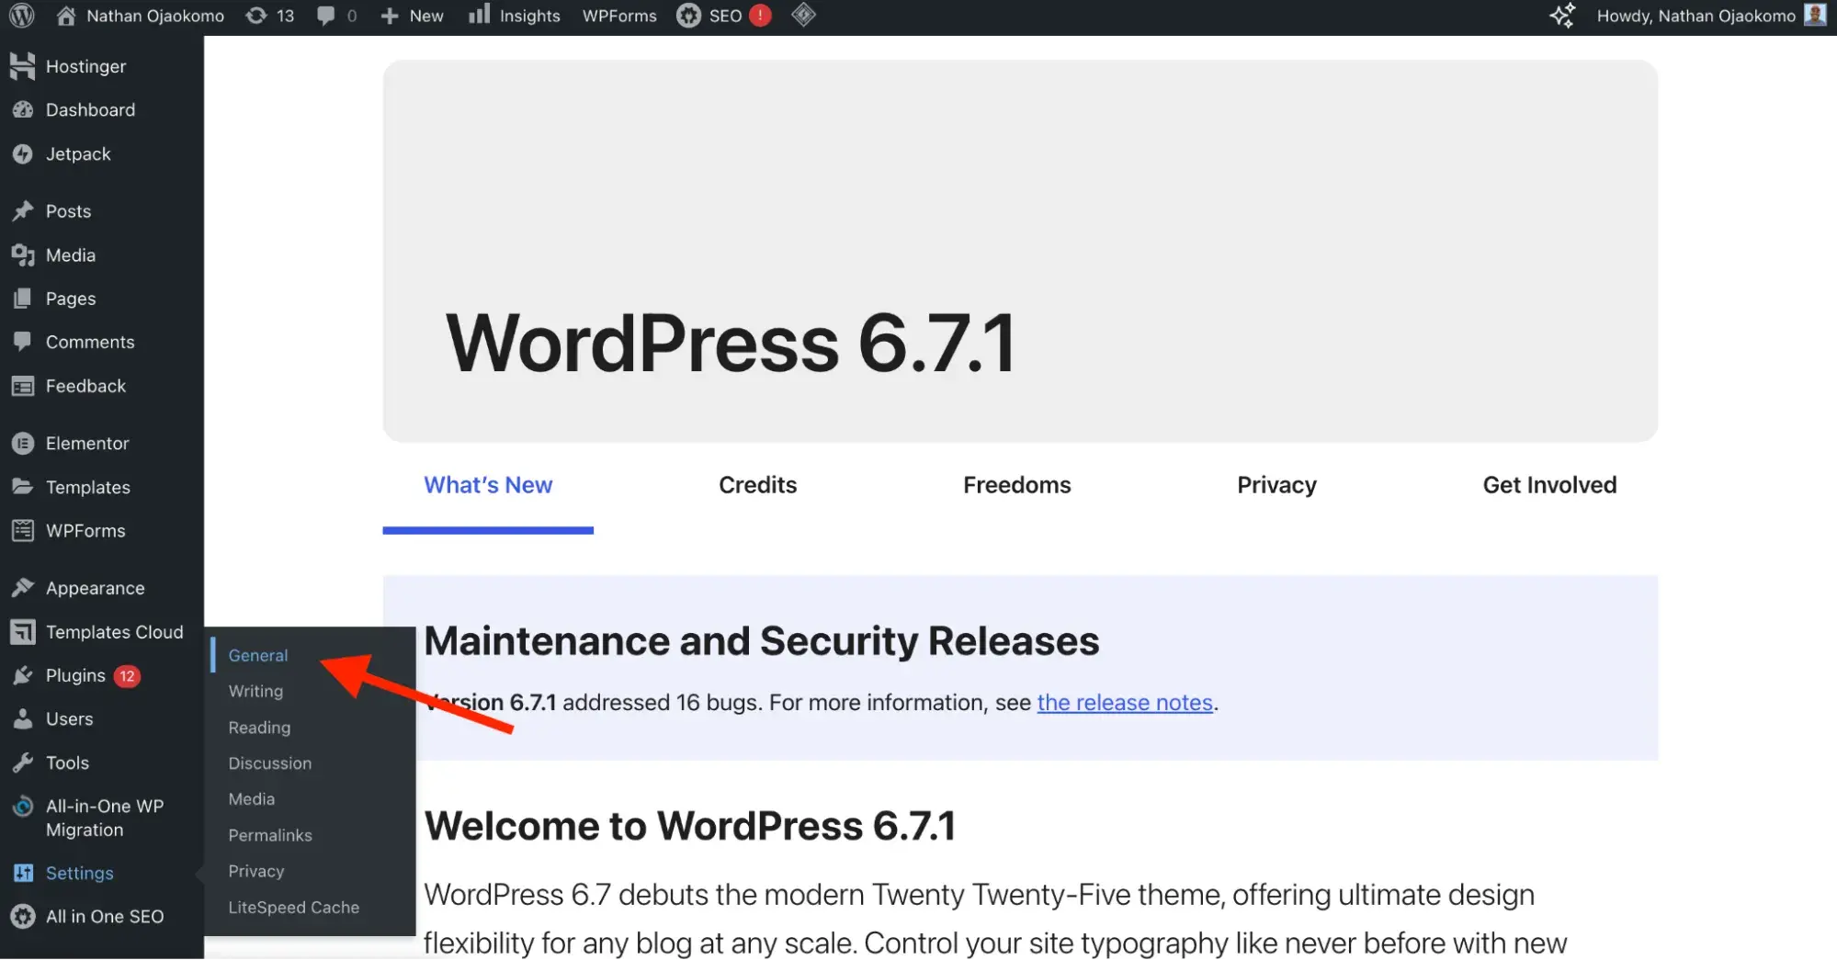The image size is (1837, 960).
Task: Click the Tools wrench icon
Action: (23, 762)
